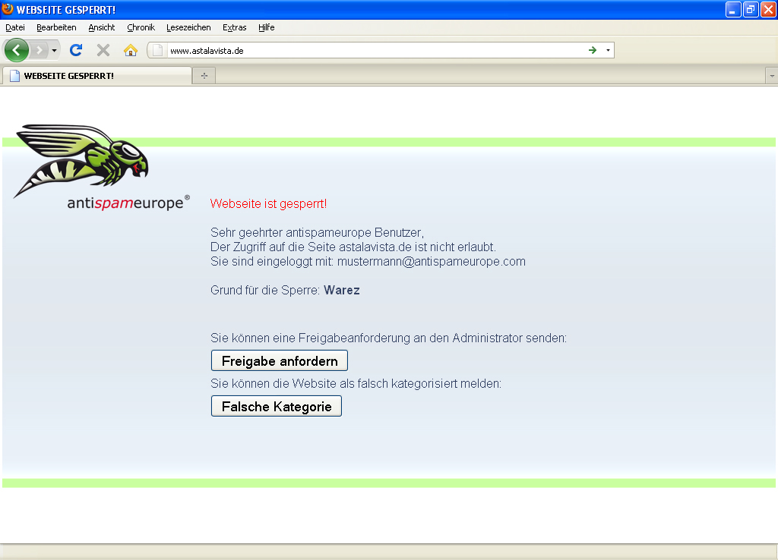Open the Extras menu

tap(234, 27)
